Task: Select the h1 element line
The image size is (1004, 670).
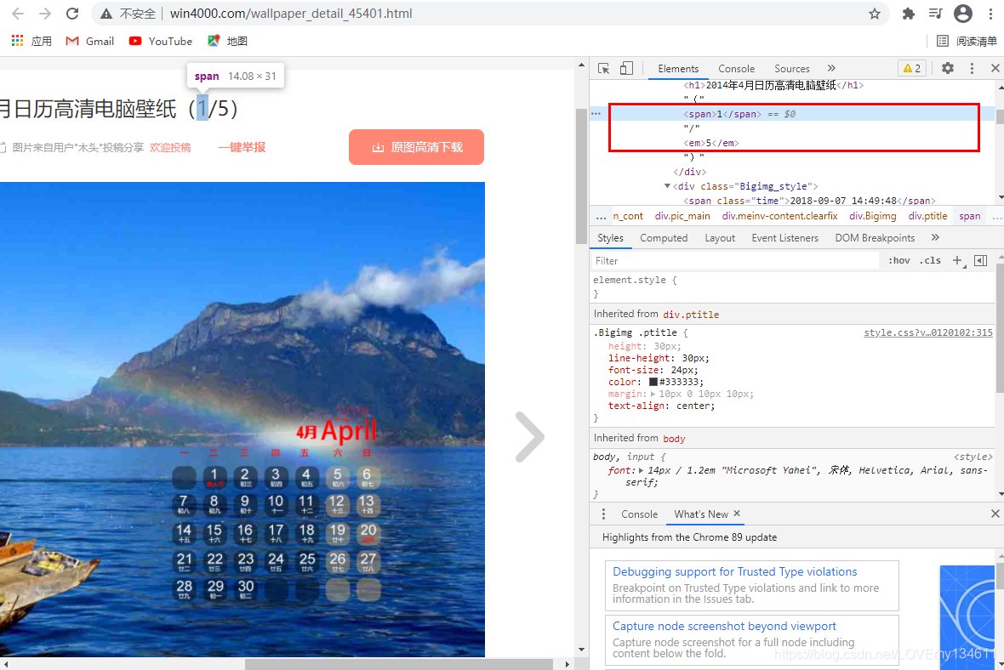Action: pos(773,85)
